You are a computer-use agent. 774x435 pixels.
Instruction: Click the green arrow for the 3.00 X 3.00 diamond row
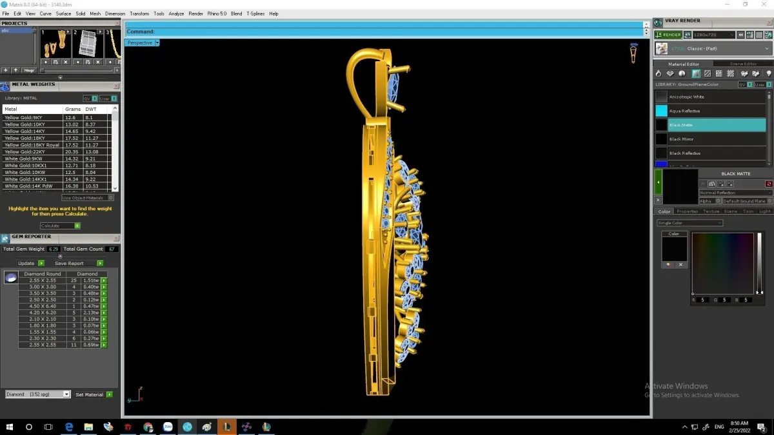coord(104,287)
